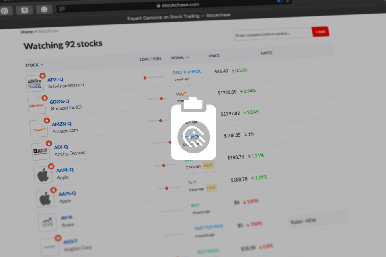Expand the STOCK column sort dropdown
The width and height of the screenshot is (386, 257).
(x=42, y=65)
